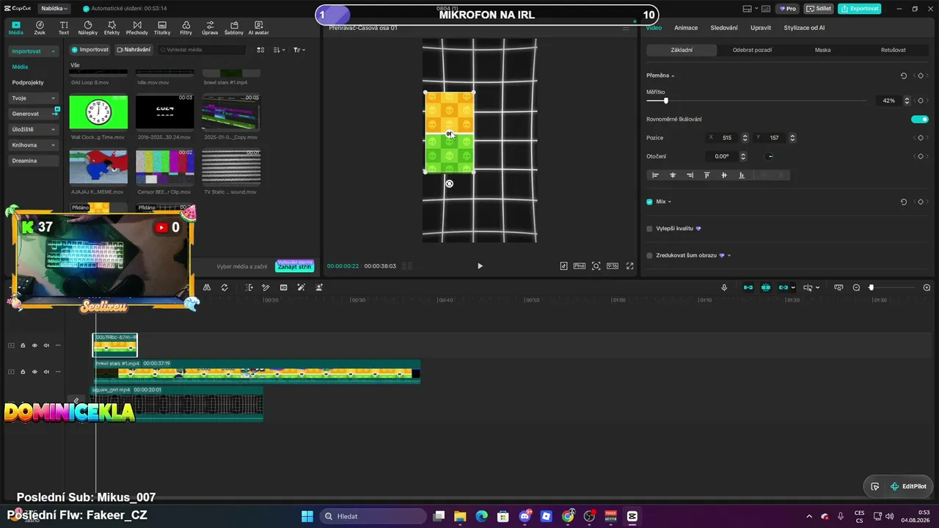Open the AI avatar panel
The height and width of the screenshot is (528, 939).
coord(258,28)
